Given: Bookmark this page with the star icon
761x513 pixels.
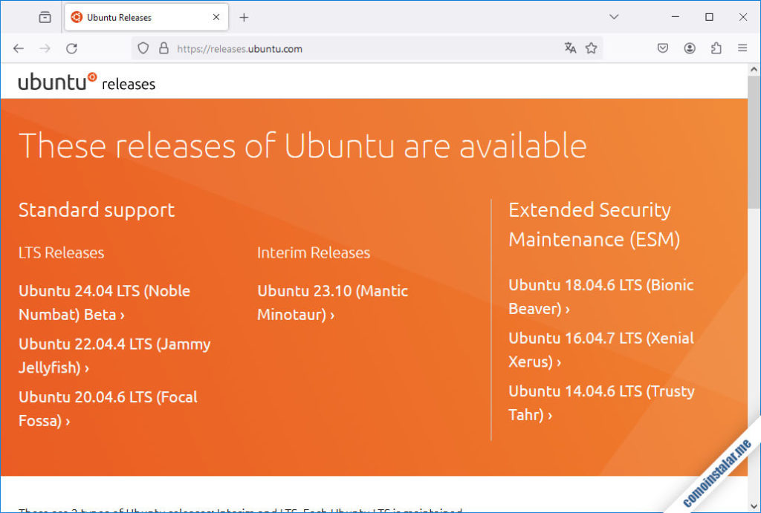Looking at the screenshot, I should click(592, 48).
